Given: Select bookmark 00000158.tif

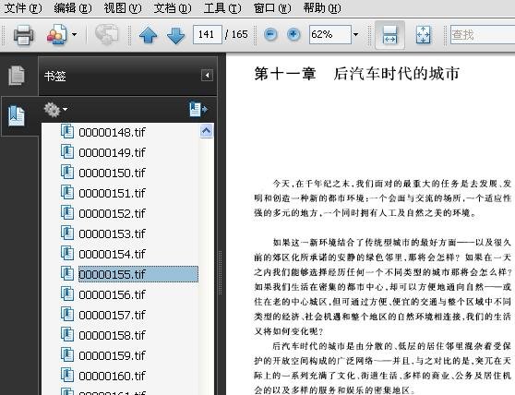Looking at the screenshot, I should (112, 336).
